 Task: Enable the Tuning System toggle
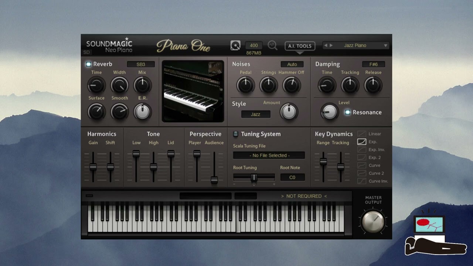(235, 134)
